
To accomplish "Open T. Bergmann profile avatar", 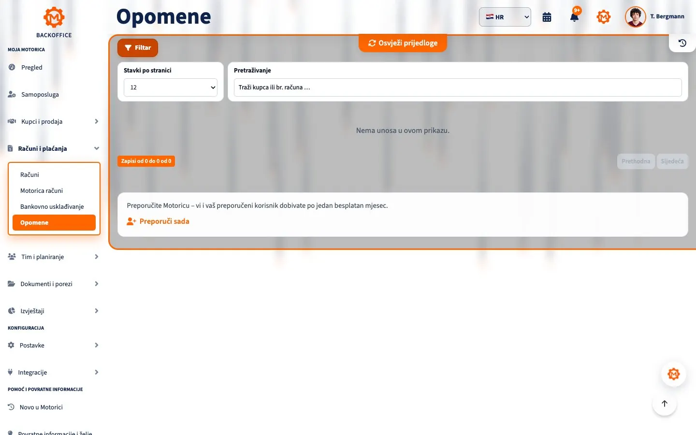I will 635,17.
